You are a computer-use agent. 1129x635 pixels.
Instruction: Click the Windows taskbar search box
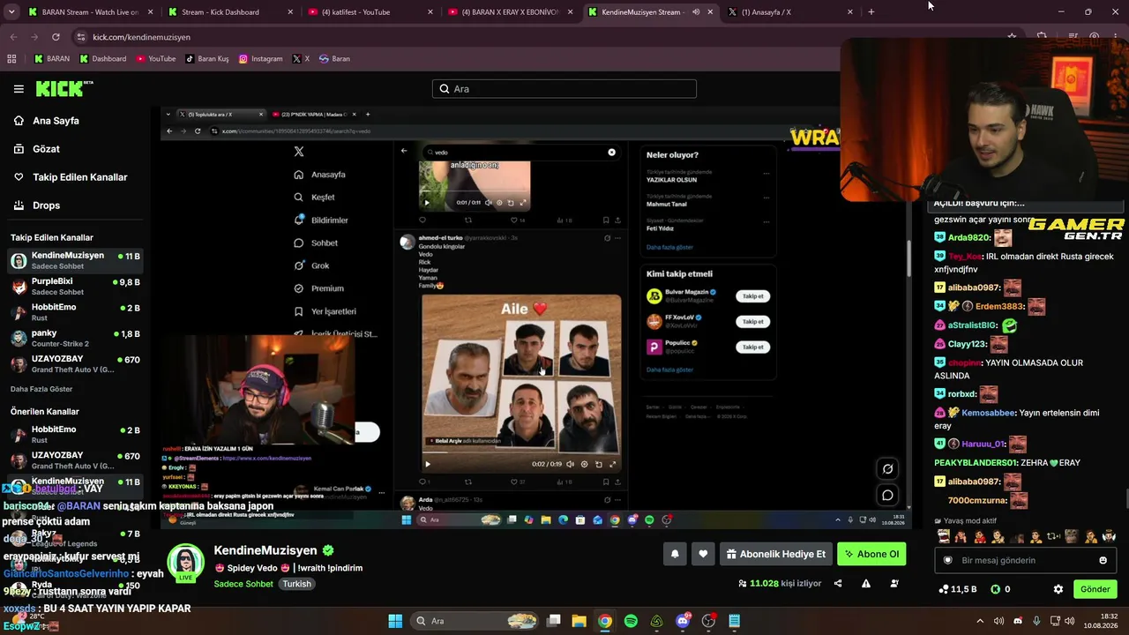[x=475, y=621]
